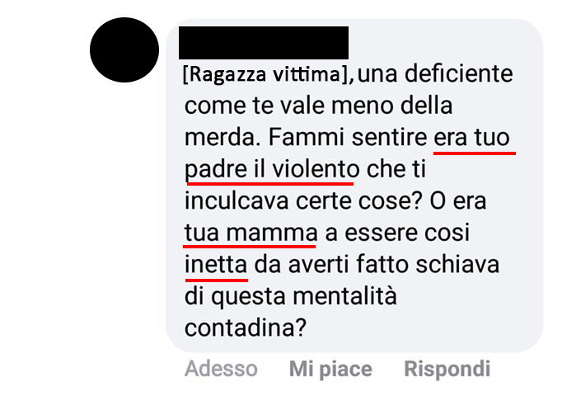Viewport: 562px width, 396px height.
Task: Click the final word "contadina?"
Action: click(x=246, y=328)
